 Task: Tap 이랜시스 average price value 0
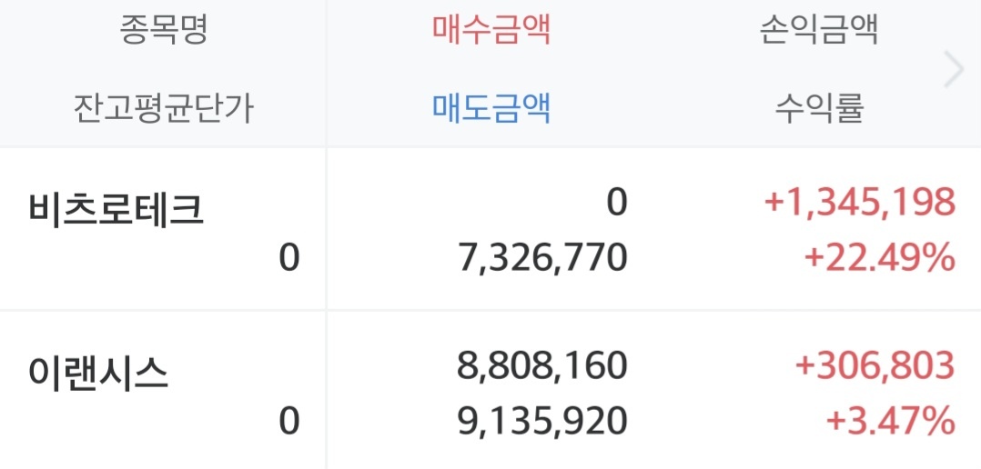289,420
